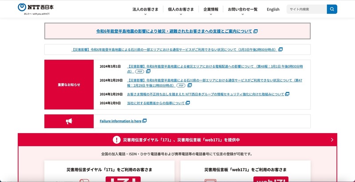Open the 当社に対する総務省からの指導について link
Screen dimensions: 355x182
155,103
